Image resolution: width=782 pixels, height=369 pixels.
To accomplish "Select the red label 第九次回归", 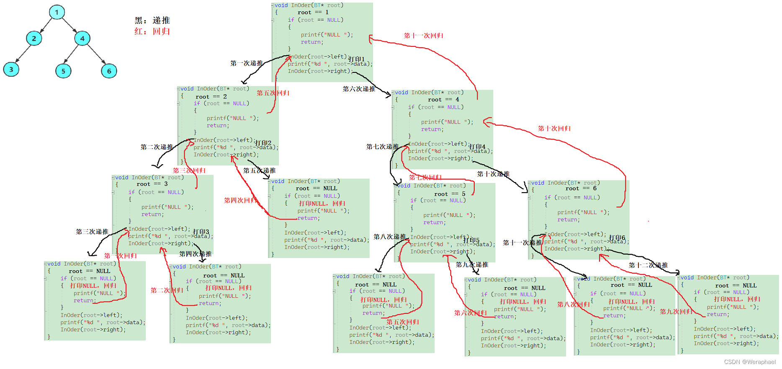I will [x=676, y=312].
